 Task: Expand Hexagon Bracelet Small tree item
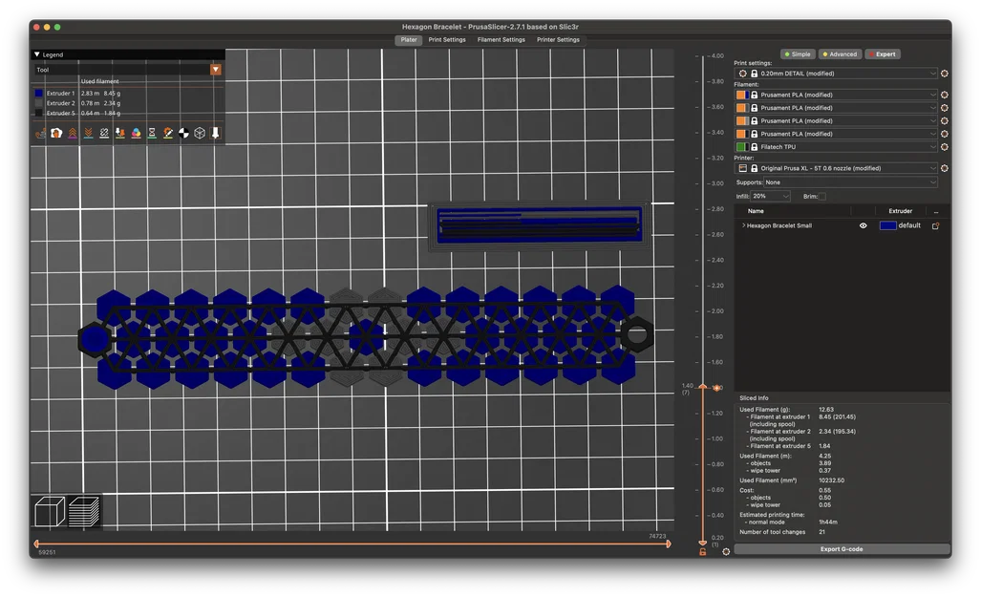743,226
